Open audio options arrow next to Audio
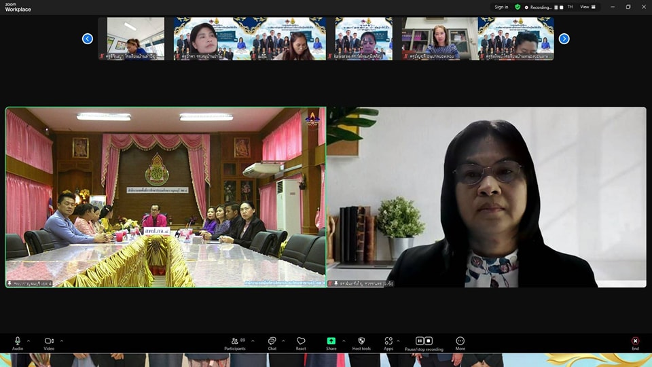 [x=29, y=340]
